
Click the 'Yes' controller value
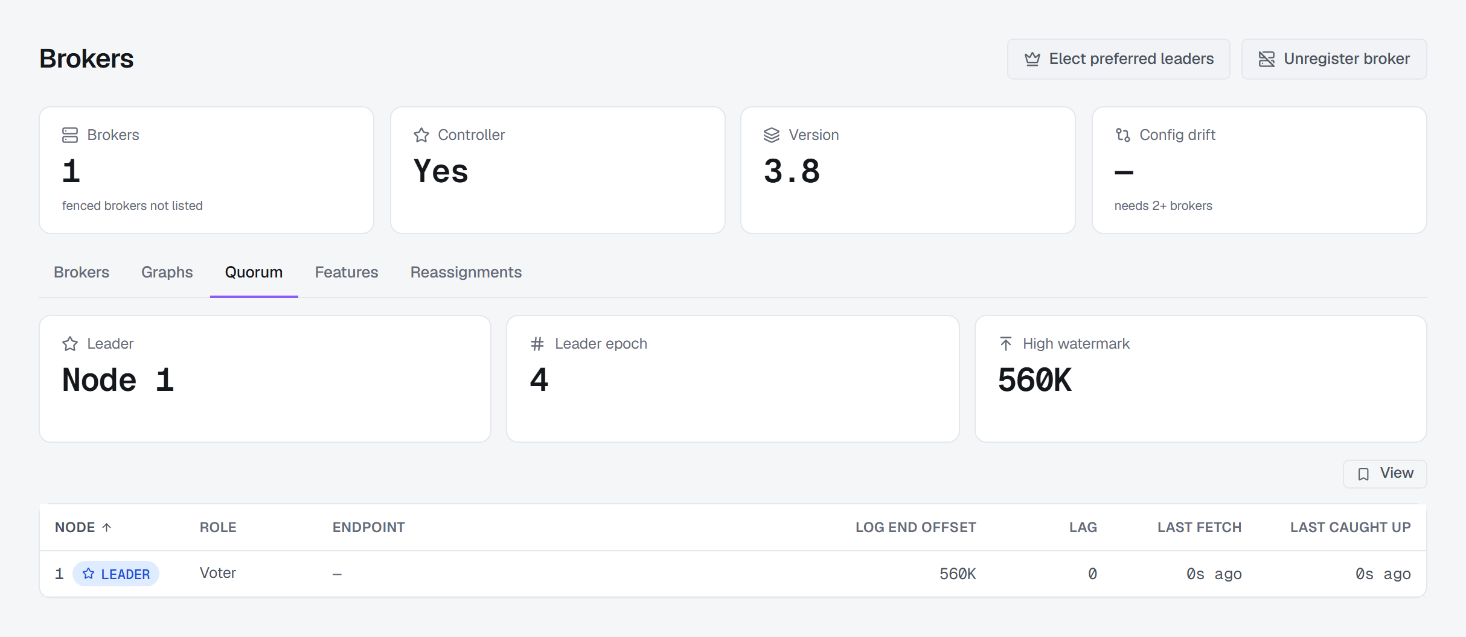pos(441,171)
